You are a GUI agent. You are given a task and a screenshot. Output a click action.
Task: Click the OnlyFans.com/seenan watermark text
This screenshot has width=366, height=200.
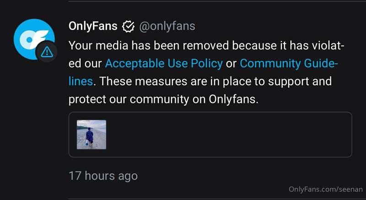tap(326, 190)
